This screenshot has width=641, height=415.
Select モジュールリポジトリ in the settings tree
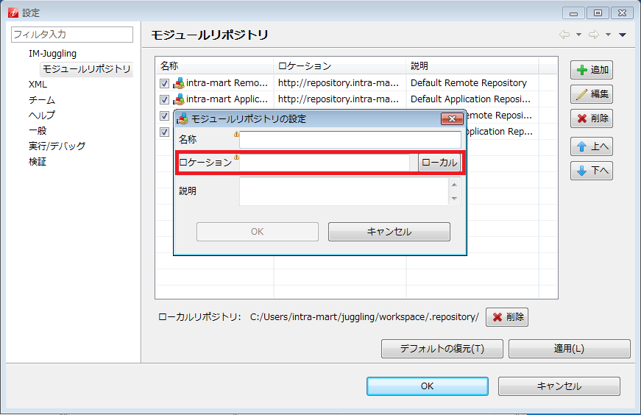[x=86, y=69]
